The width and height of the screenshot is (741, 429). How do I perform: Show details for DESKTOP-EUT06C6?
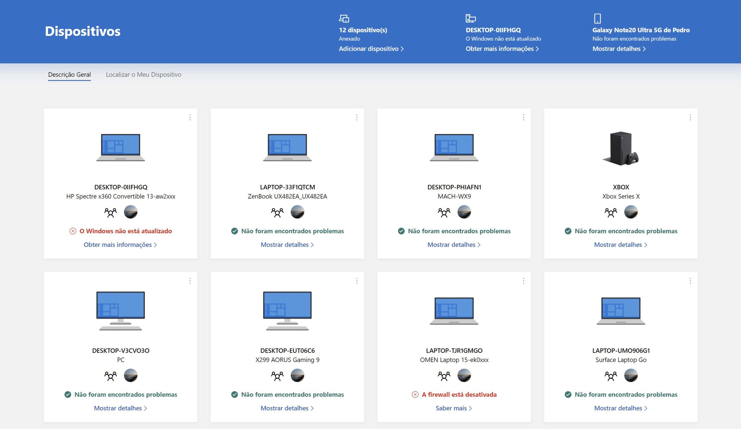(x=287, y=408)
